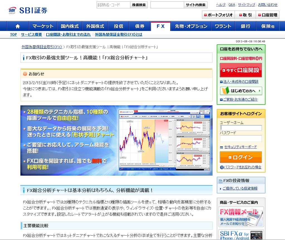The height and width of the screenshot is (240, 285).
Task: Focus the 銘柄名・コード search field
Action: click(113, 5)
